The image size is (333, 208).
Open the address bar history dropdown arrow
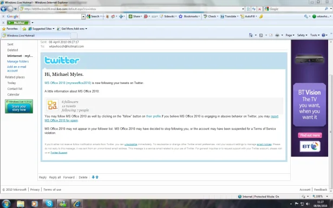click(243, 9)
